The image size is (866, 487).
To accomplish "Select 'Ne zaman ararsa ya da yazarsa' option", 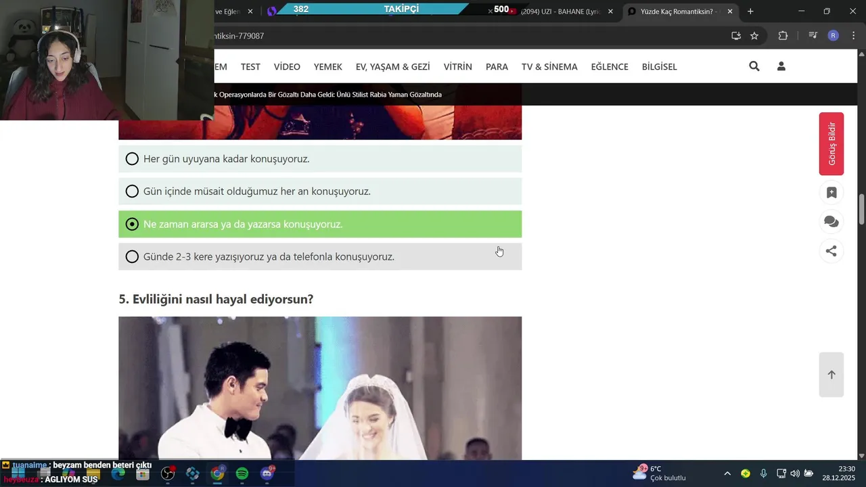I will coord(320,224).
